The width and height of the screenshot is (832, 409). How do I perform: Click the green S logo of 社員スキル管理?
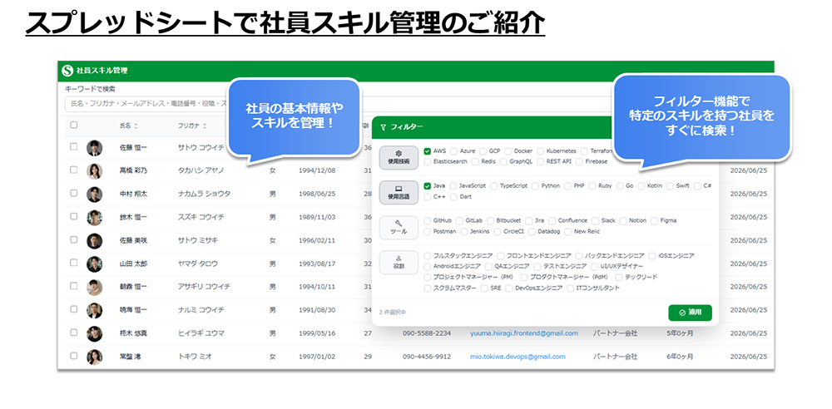point(67,70)
